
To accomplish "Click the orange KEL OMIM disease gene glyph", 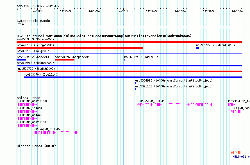I will click(x=236, y=153).
